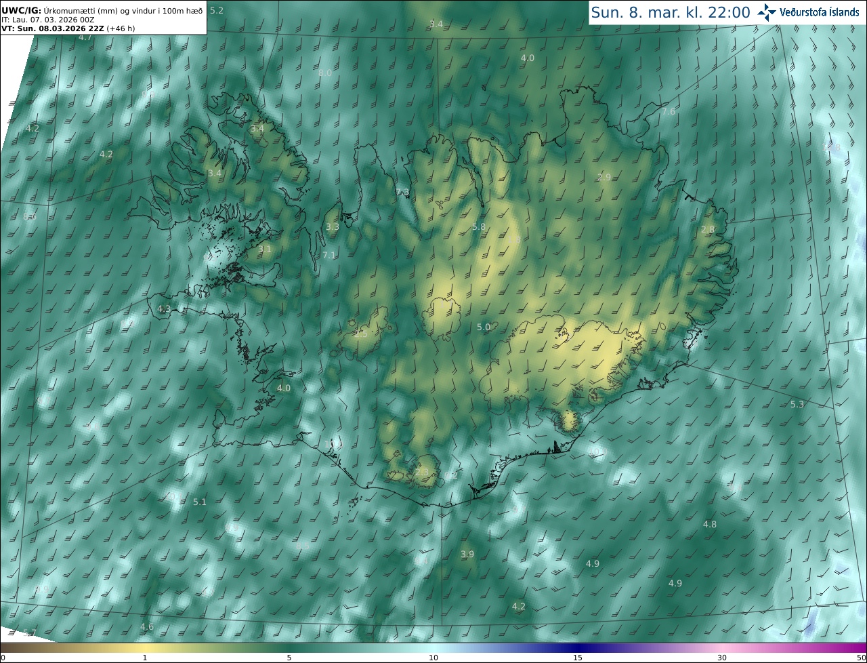Click the '4.8' value label on the map

click(710, 524)
